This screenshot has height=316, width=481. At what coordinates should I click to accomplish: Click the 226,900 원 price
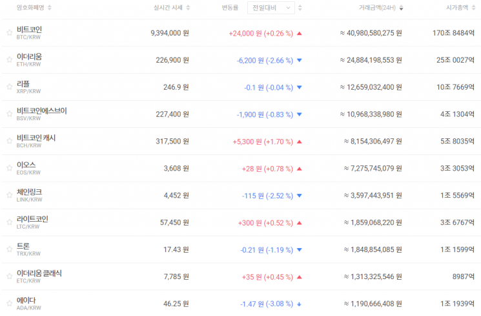[x=172, y=60]
